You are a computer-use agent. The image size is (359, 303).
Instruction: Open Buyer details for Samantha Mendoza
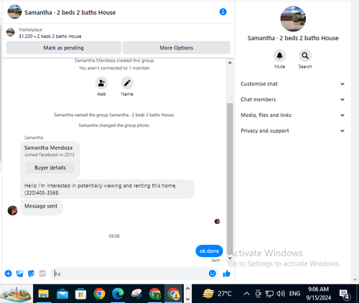point(50,167)
